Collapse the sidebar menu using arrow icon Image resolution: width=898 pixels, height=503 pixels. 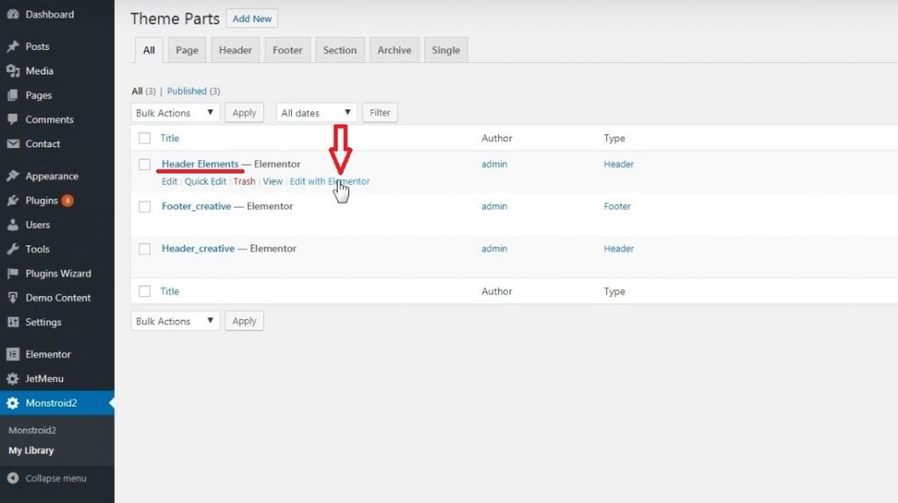pyautogui.click(x=12, y=478)
